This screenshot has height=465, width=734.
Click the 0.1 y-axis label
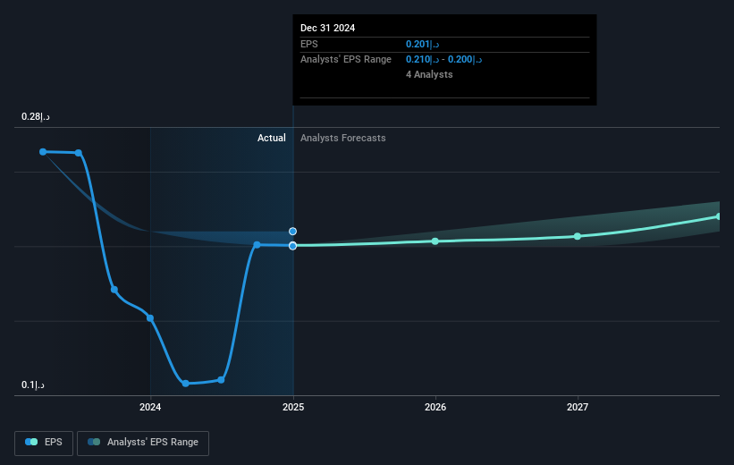coord(33,385)
